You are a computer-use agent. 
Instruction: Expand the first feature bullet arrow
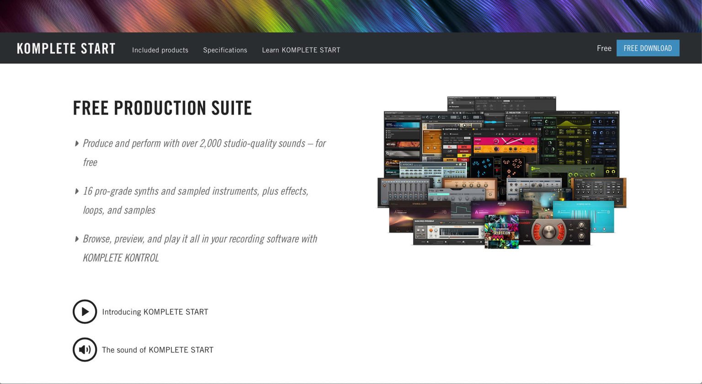tap(77, 143)
